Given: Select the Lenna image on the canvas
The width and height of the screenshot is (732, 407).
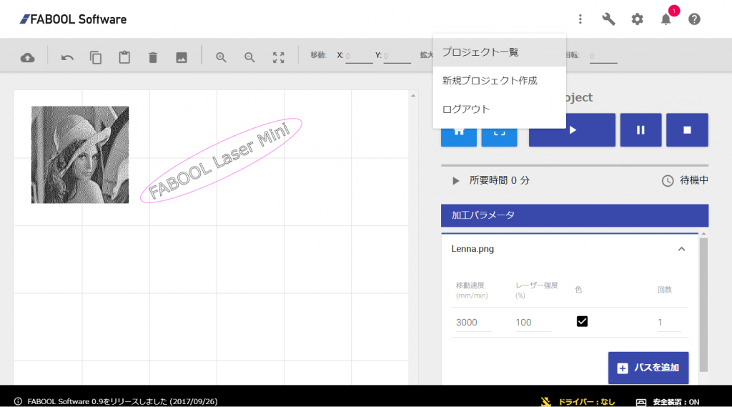Looking at the screenshot, I should click(80, 155).
